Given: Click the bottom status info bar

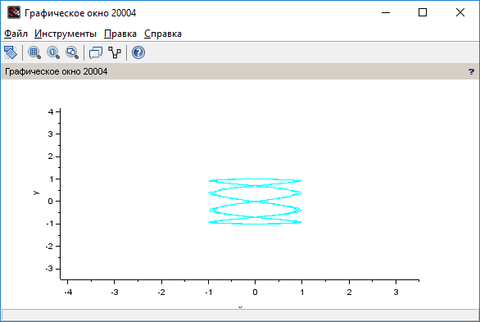Looking at the screenshot, I should click(240, 314).
